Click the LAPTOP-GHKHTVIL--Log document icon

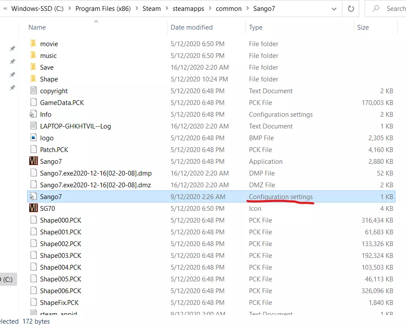34,126
